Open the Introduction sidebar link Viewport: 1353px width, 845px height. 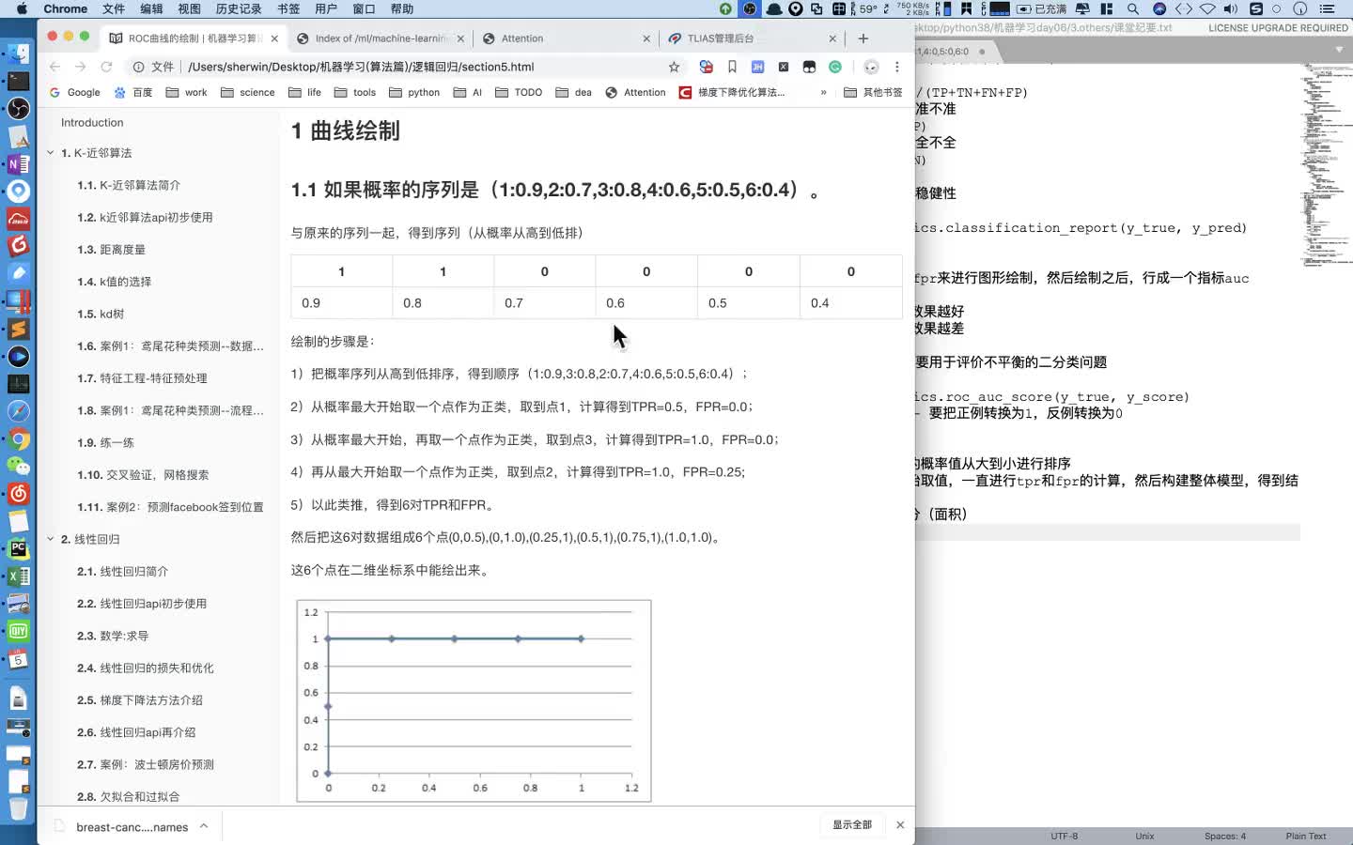coord(92,122)
